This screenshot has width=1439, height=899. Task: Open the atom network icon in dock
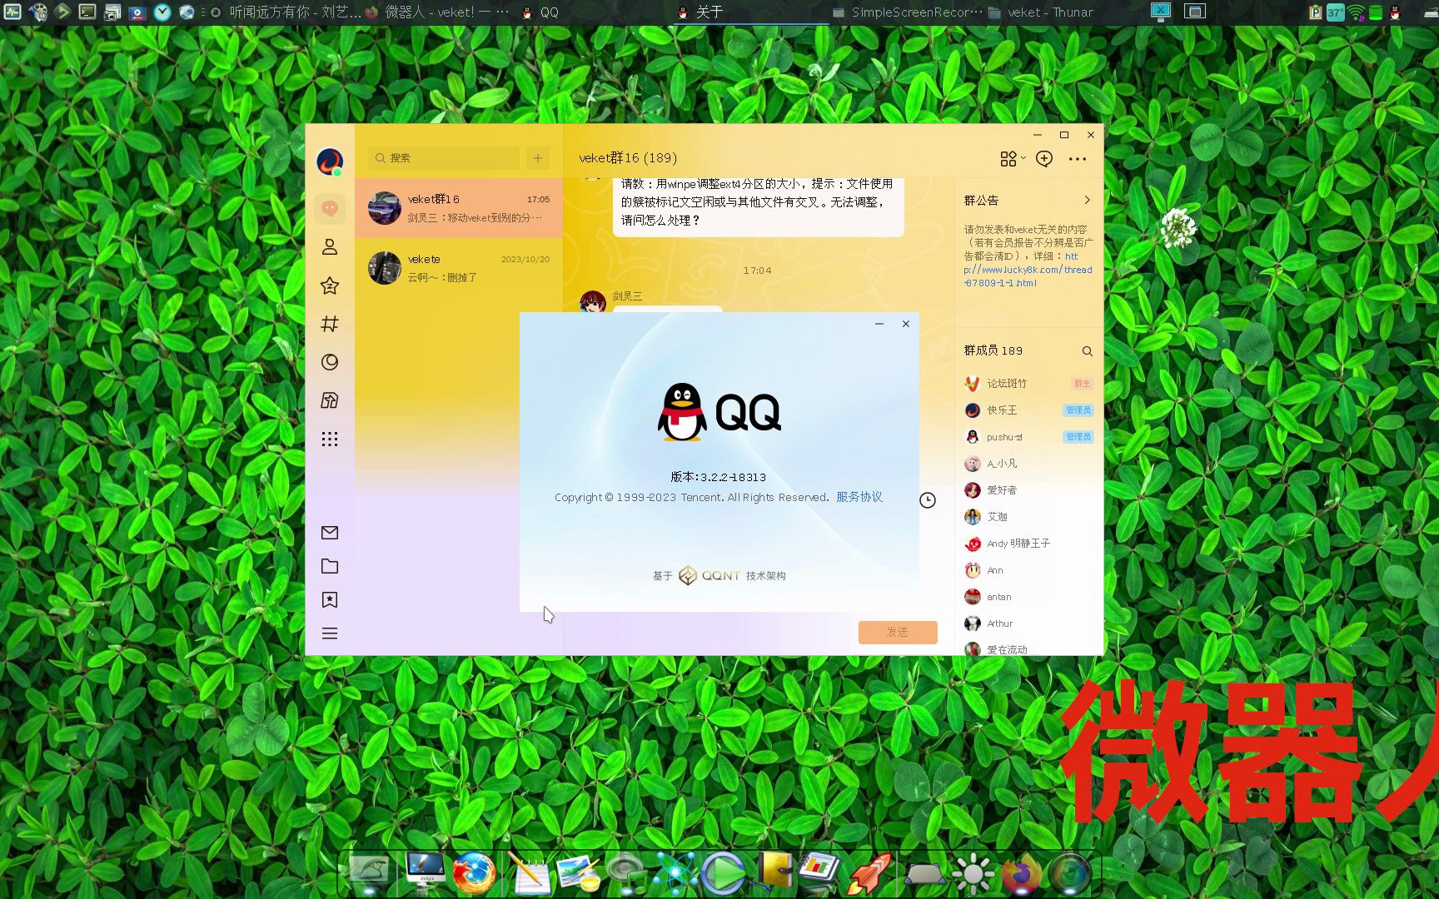pyautogui.click(x=675, y=873)
